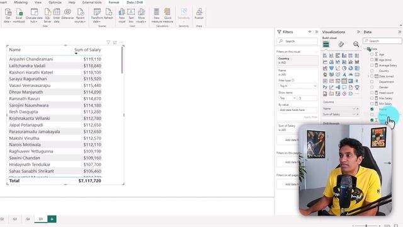Viewport: 403px width, 227px height.
Task: Open OneLake data hub menu
Action: (34, 15)
